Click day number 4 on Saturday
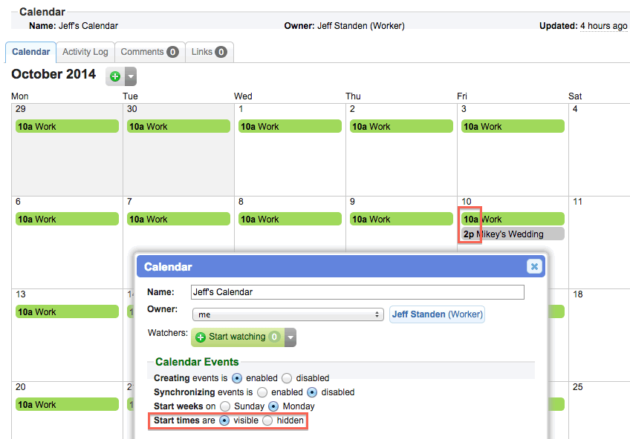Viewport: 630px width, 439px height. pyautogui.click(x=575, y=109)
